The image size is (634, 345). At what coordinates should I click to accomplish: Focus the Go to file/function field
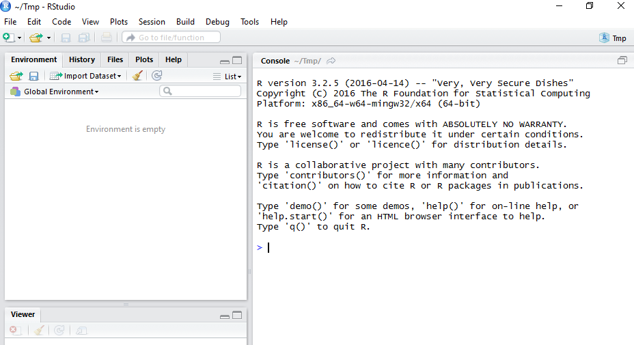[171, 37]
